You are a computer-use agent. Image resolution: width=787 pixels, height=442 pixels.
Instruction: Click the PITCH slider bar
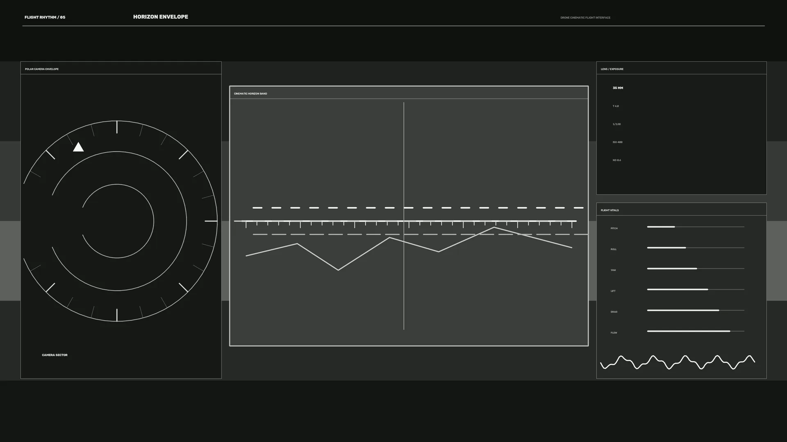click(696, 227)
